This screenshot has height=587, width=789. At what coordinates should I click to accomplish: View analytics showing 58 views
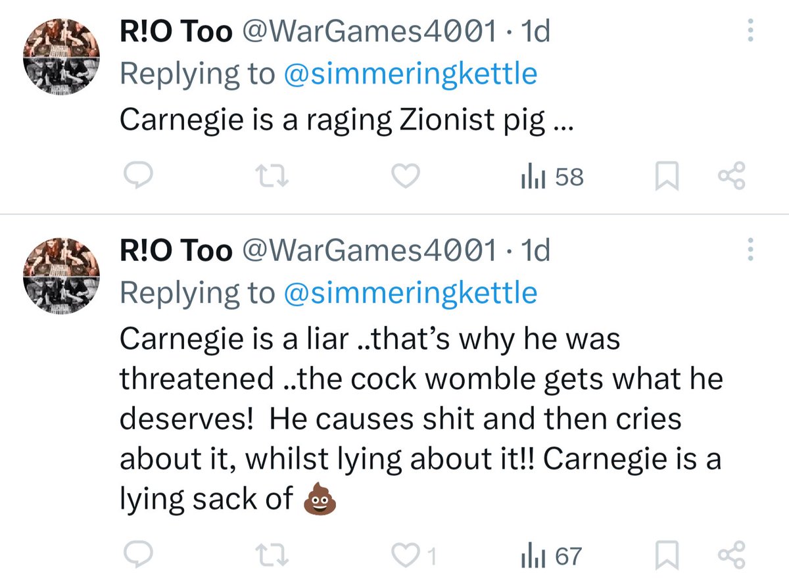pos(551,177)
